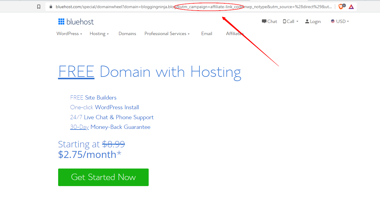The height and width of the screenshot is (200, 380).
Task: Click the Login link text
Action: [315, 21]
